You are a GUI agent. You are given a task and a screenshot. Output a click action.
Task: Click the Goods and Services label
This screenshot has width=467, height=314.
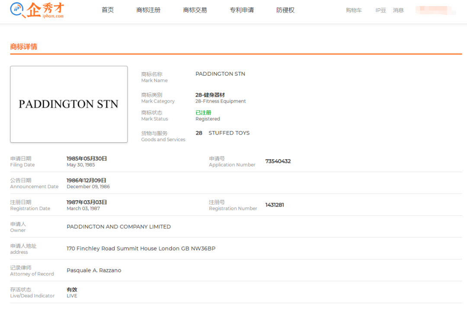click(163, 139)
